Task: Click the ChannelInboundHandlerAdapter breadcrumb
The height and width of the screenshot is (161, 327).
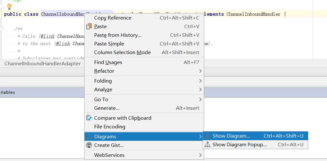Action: click(42, 63)
